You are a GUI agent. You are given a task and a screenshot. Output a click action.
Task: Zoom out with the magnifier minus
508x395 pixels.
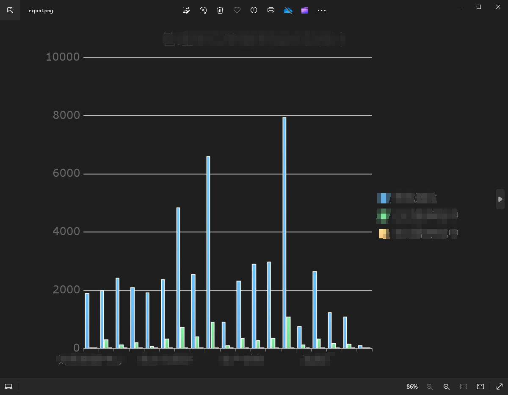pos(430,387)
